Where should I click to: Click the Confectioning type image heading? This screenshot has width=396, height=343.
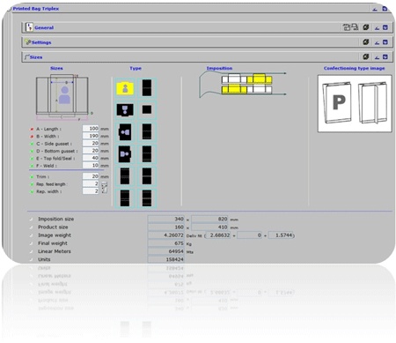click(355, 68)
